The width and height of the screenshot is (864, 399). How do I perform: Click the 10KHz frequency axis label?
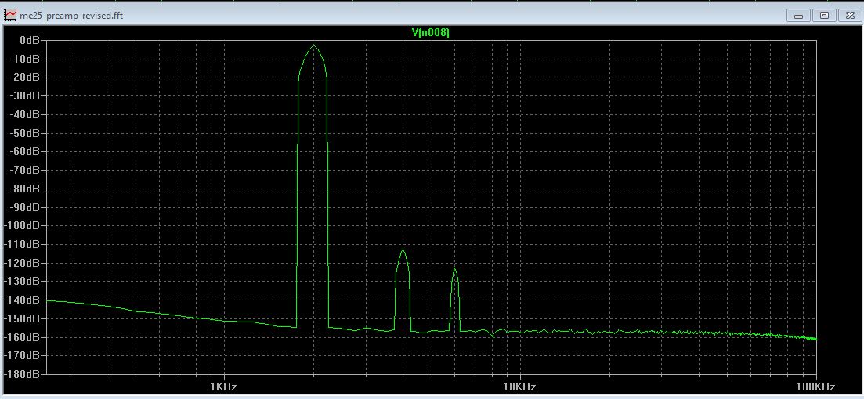coord(519,386)
